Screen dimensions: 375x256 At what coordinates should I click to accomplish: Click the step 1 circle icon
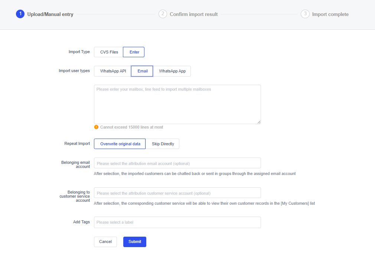(x=20, y=14)
